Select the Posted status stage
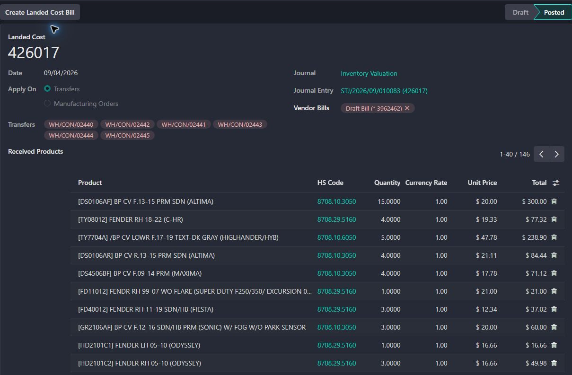The height and width of the screenshot is (375, 572). [554, 12]
